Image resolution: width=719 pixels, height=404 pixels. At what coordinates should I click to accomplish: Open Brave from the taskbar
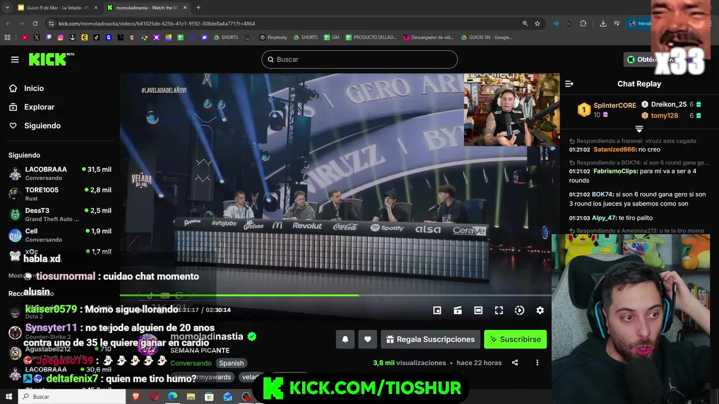coord(135,397)
